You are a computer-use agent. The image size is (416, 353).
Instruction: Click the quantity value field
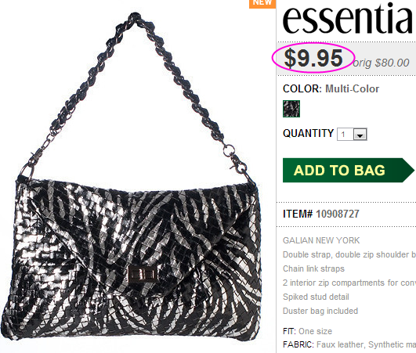tap(345, 135)
